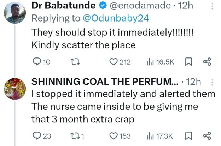Share Dr Babatunde's tweet
This screenshot has width=221, height=146.
coord(207,62)
